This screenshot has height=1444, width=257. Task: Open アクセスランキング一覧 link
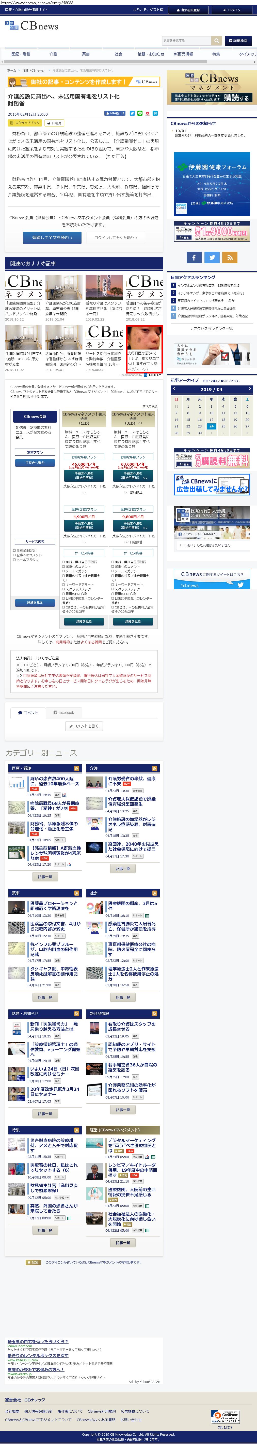coord(212,329)
